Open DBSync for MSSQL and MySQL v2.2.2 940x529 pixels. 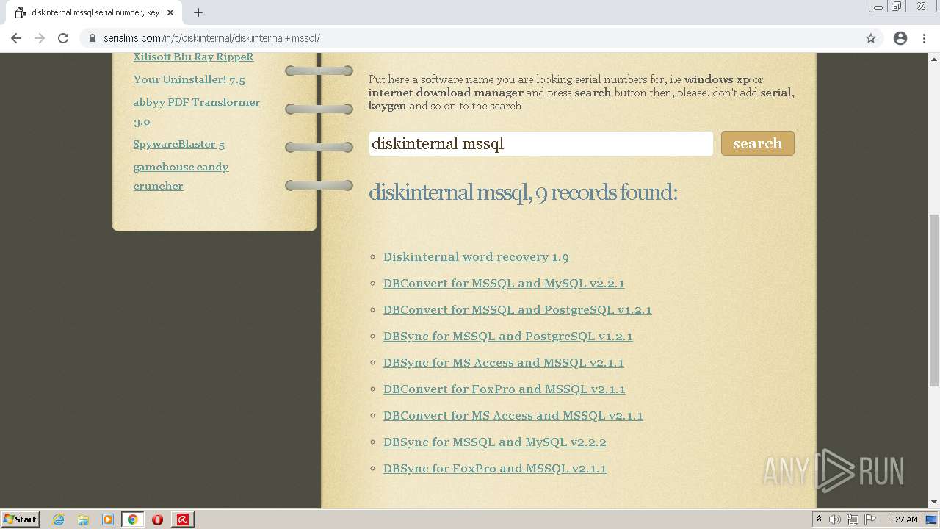(495, 442)
